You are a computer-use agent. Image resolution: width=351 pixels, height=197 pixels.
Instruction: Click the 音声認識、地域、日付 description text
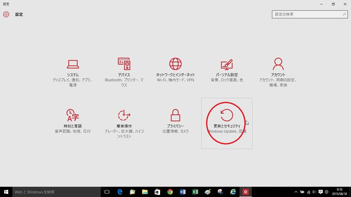click(73, 131)
